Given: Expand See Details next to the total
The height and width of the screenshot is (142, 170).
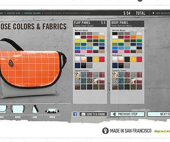Looking at the screenshot, I should pos(161,13).
